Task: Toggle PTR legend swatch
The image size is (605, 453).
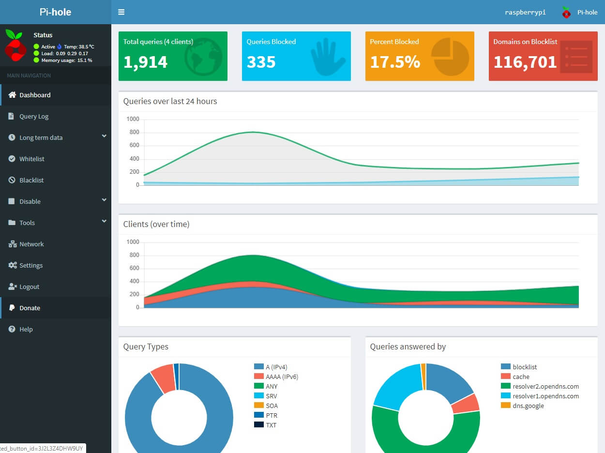Action: tap(259, 415)
